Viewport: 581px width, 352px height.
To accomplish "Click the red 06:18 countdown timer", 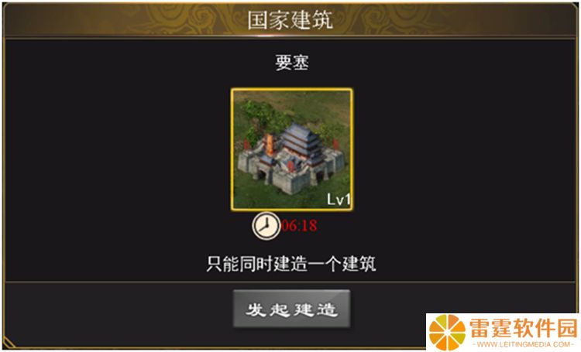I will [x=299, y=225].
